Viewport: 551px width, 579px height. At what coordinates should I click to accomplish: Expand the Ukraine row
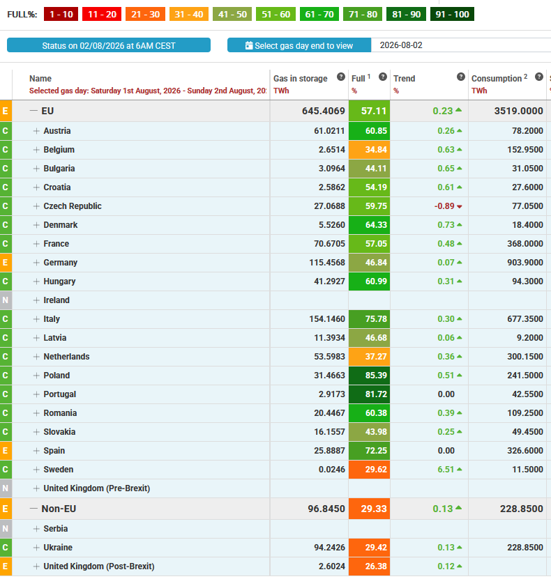36,548
